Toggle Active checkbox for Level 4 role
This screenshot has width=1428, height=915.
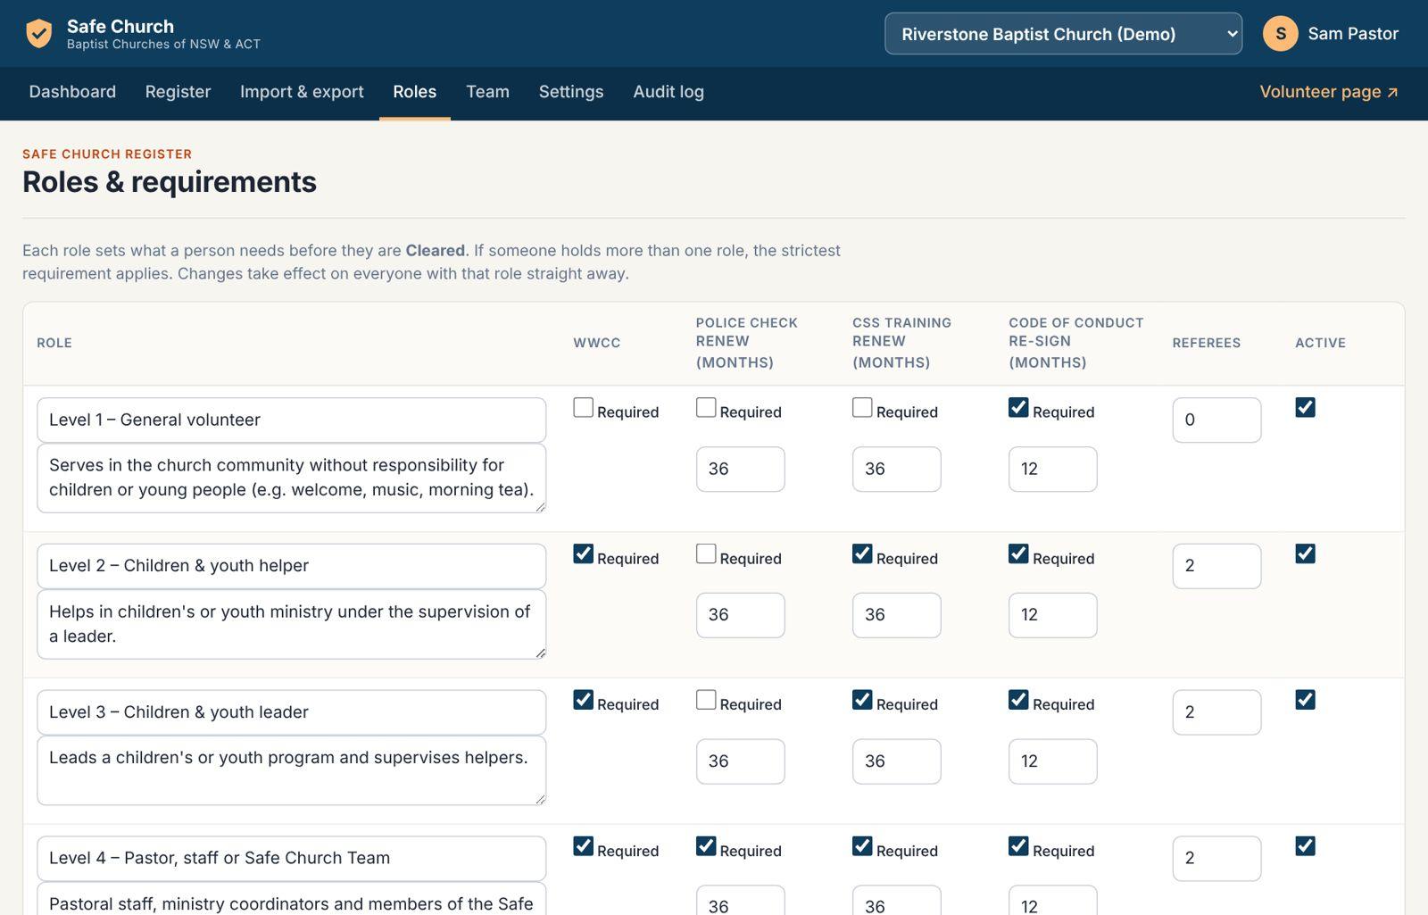point(1305,846)
